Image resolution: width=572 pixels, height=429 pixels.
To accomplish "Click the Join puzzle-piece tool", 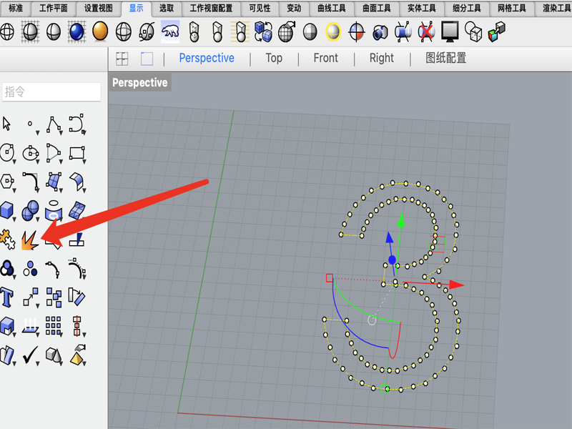I will pos(7,240).
